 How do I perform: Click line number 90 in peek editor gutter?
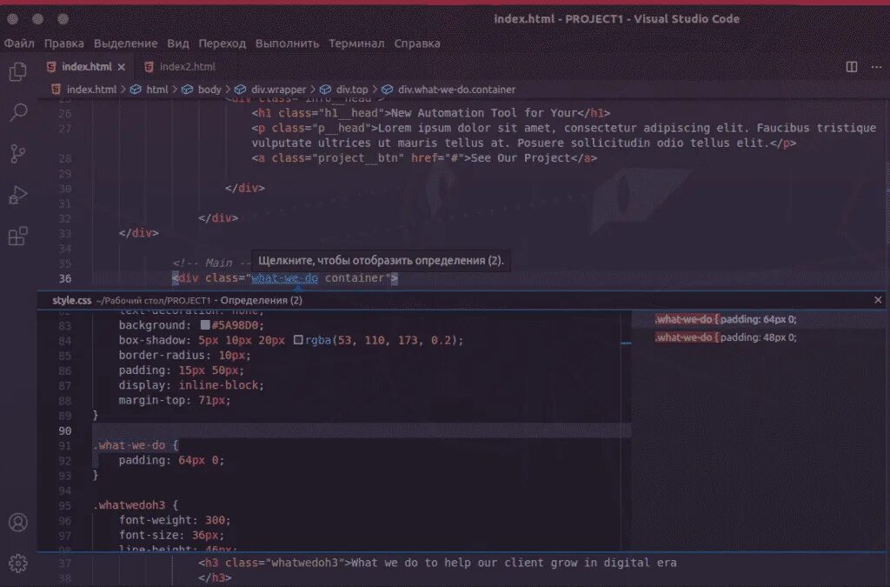[64, 430]
